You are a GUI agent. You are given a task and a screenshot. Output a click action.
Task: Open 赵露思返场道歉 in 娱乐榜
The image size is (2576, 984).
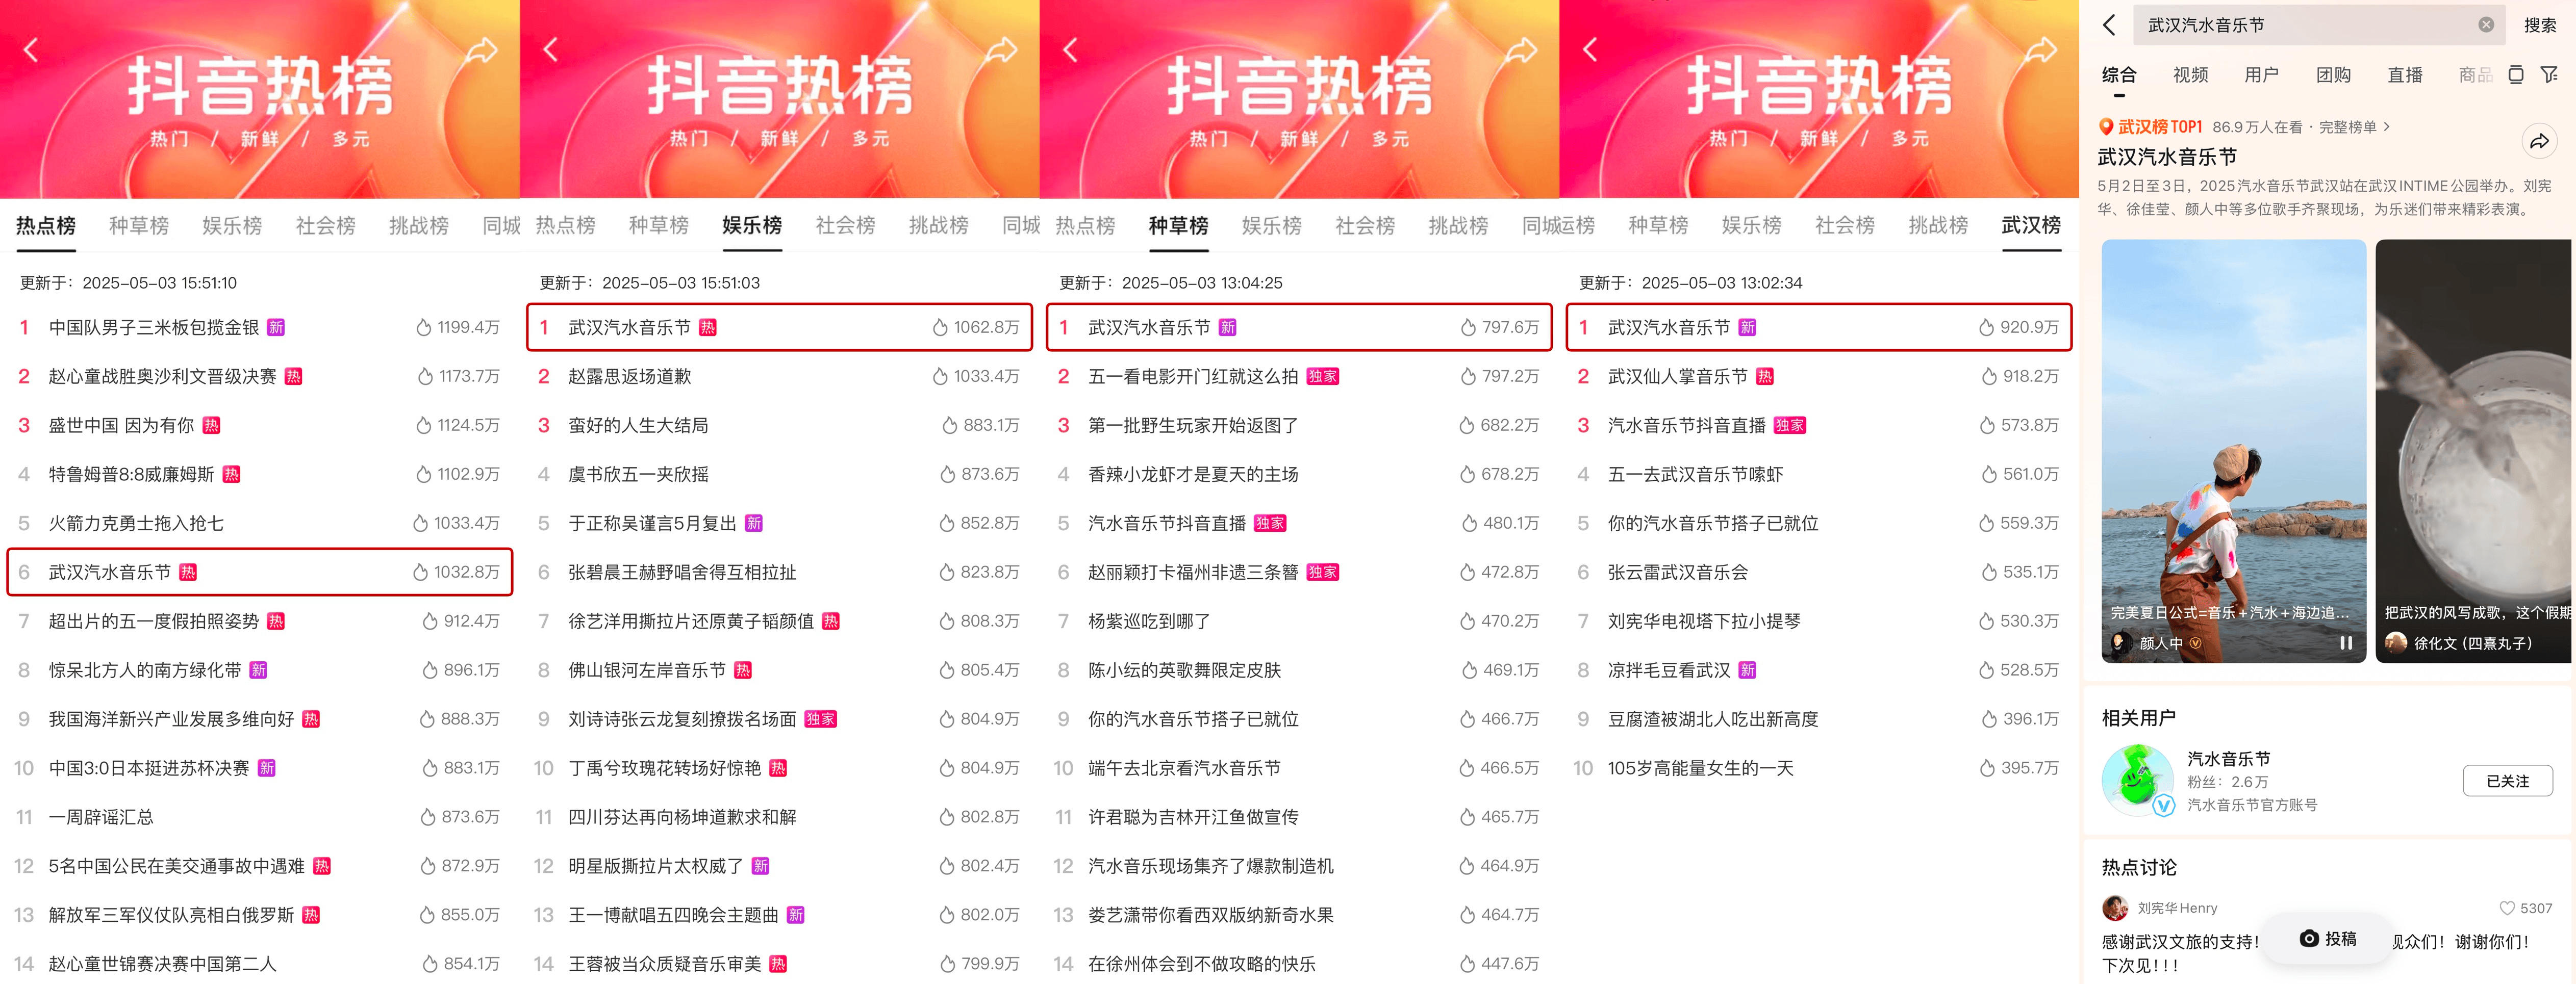(x=779, y=377)
